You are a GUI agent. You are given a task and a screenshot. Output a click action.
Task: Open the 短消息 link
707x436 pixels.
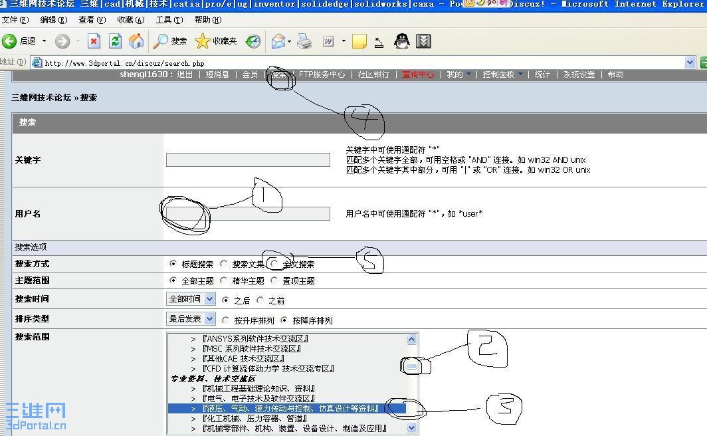217,74
